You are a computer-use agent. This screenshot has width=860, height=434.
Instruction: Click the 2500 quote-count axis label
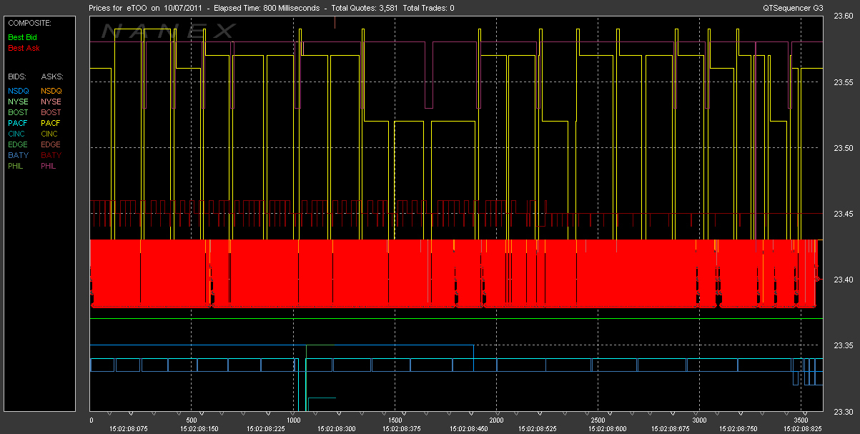[598, 420]
